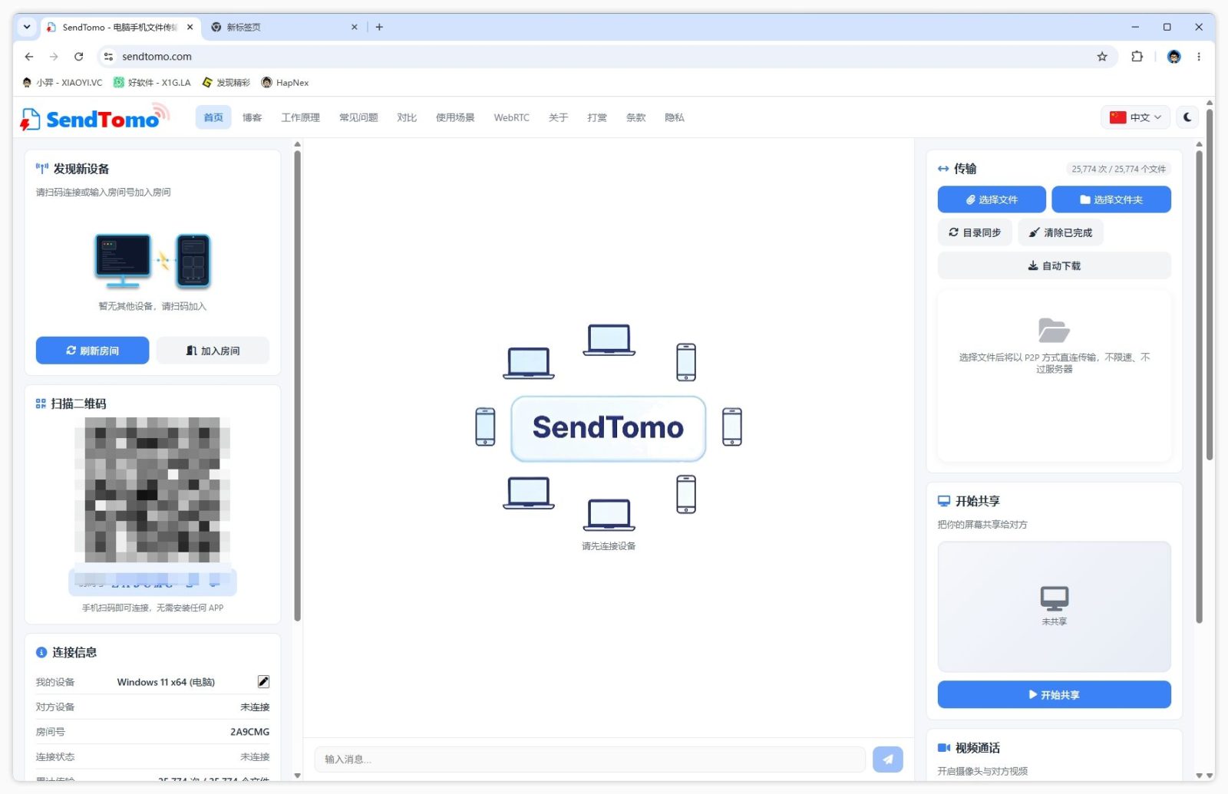
Task: Open the 条款 nav link
Action: point(635,117)
